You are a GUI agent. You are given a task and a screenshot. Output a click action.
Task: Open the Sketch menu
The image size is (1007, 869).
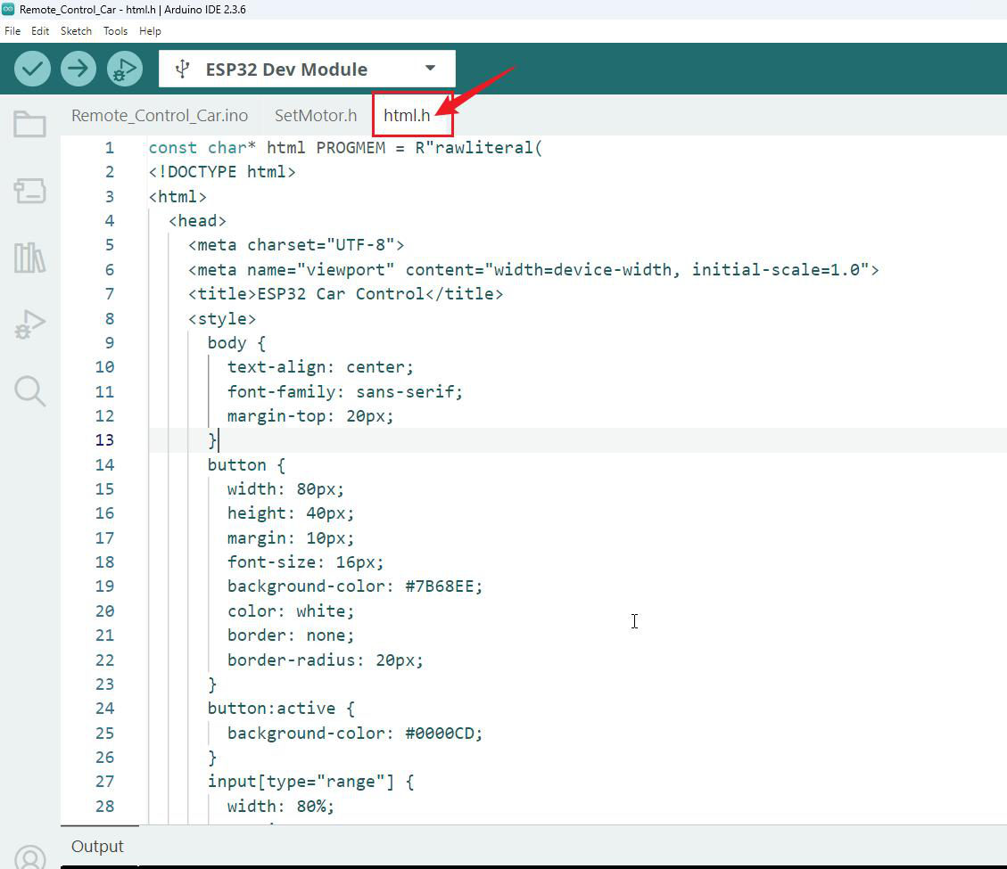tap(76, 31)
